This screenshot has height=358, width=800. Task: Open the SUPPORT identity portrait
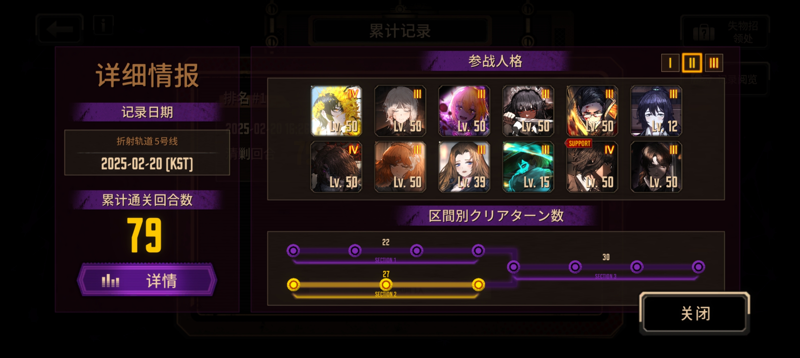coord(592,167)
